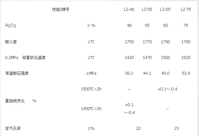Select the LZ-75 column header

[x=186, y=10]
